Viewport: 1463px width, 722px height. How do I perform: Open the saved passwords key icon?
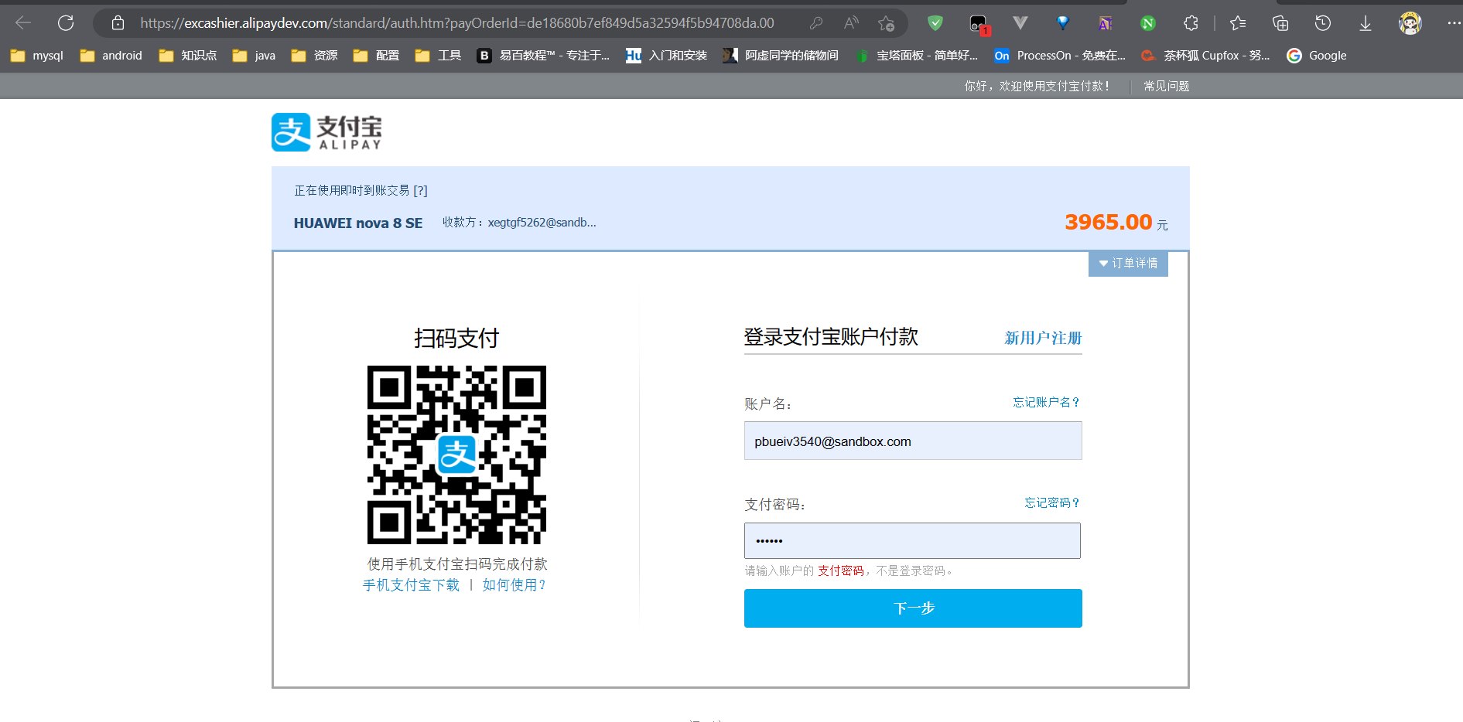click(x=816, y=23)
